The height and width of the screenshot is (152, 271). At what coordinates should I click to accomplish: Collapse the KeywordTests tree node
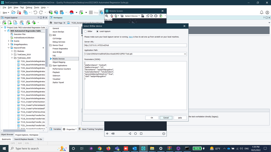[x=8, y=48]
